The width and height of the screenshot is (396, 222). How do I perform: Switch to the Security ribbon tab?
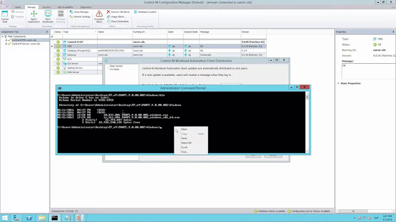coord(46,7)
